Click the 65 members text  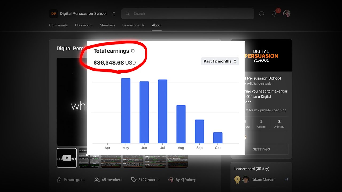pos(112,180)
